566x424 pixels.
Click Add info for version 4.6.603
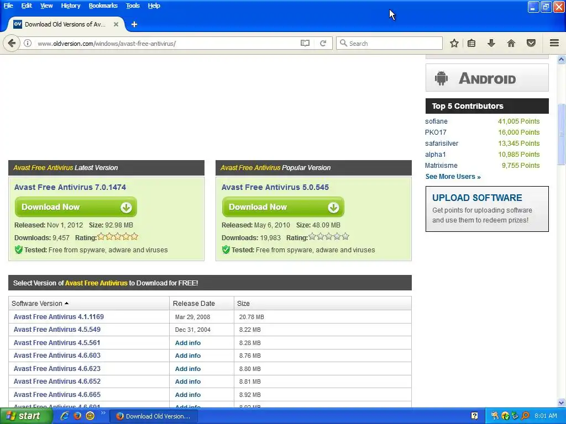coord(188,356)
